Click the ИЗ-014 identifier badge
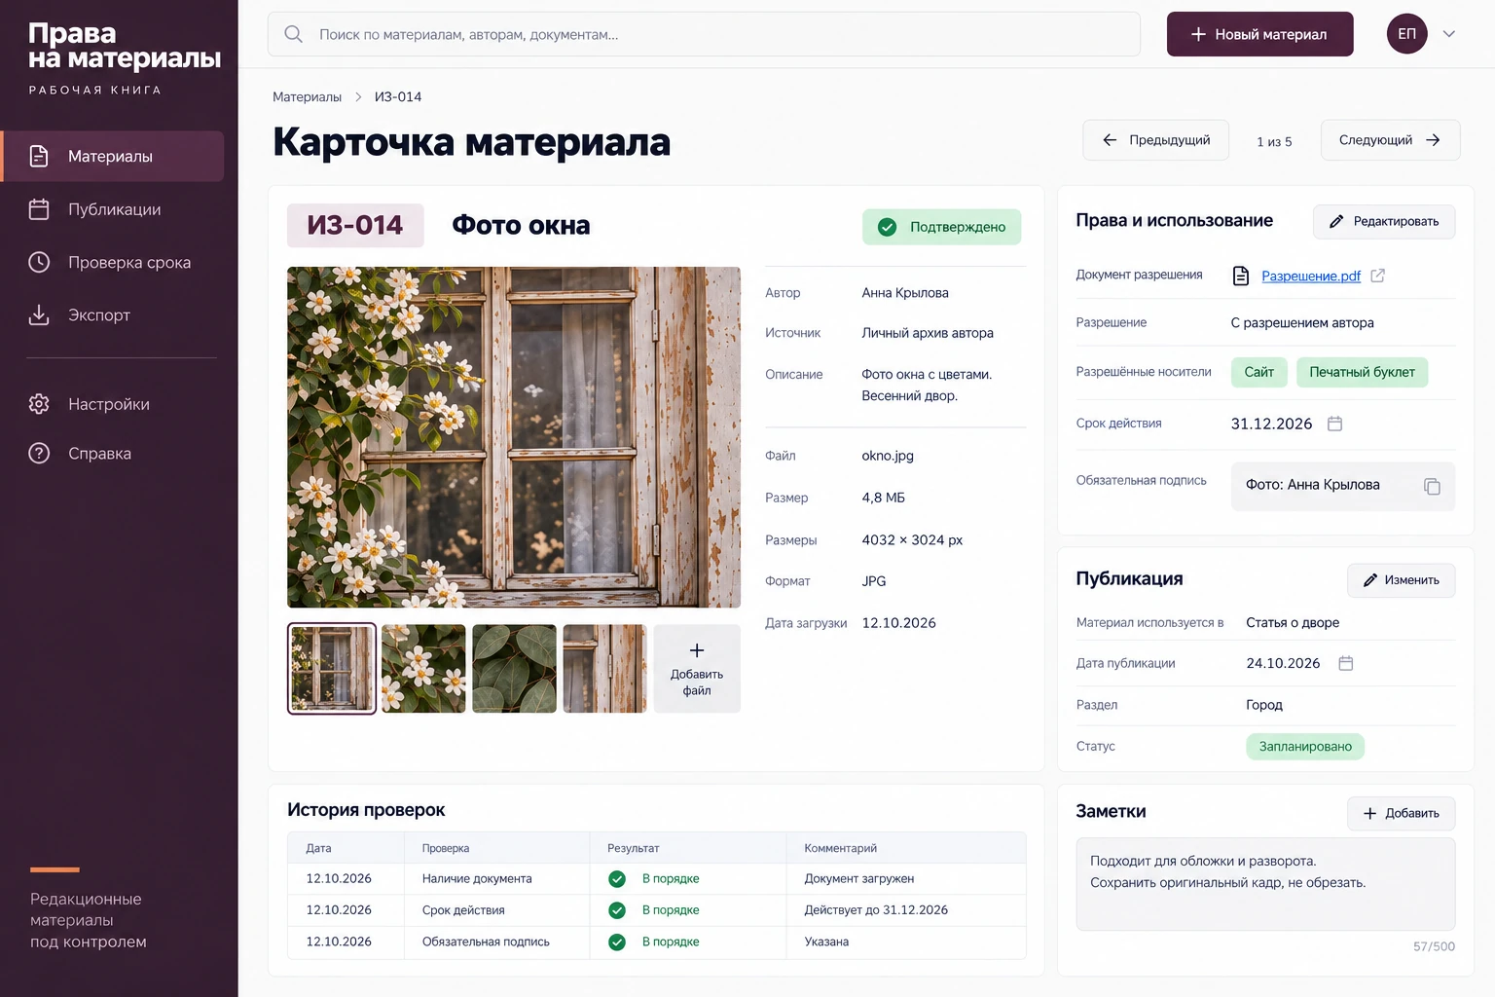Image resolution: width=1495 pixels, height=997 pixels. [355, 225]
